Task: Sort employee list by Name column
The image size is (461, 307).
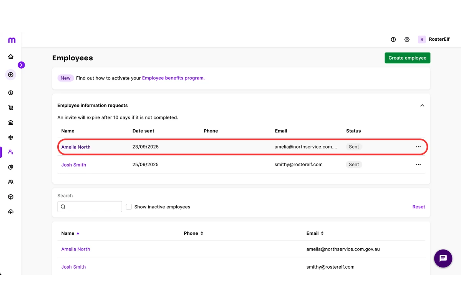Action: (70, 233)
